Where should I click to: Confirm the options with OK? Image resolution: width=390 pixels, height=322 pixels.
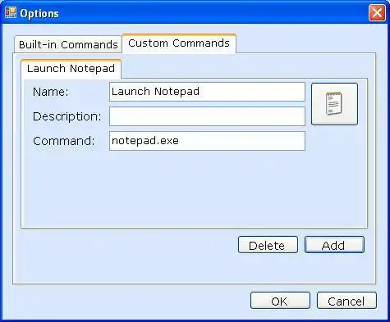point(280,301)
